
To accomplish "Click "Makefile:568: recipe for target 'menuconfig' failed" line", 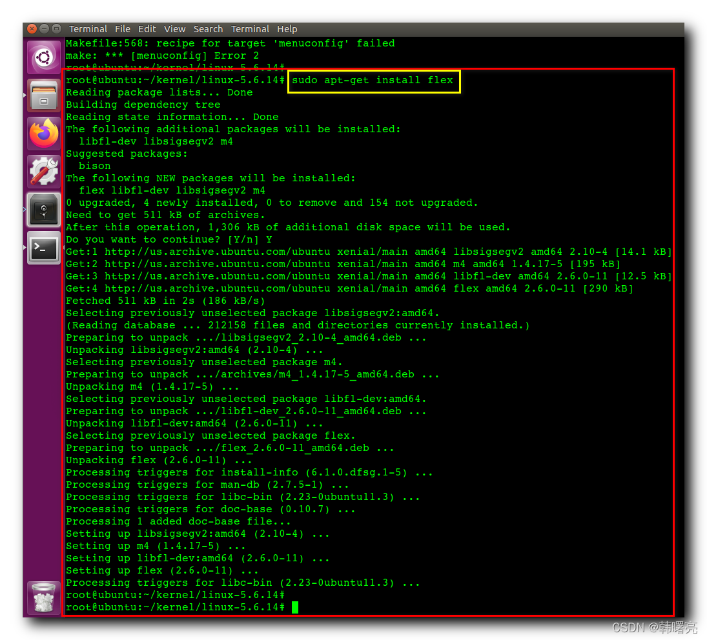I will tap(231, 43).
